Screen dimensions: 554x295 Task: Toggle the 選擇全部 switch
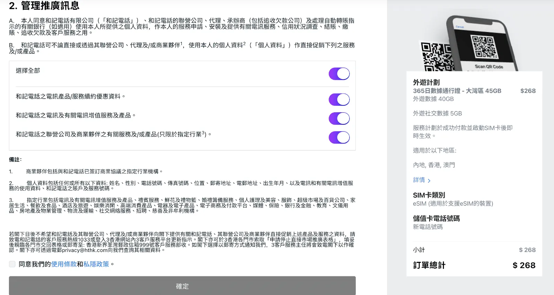pyautogui.click(x=339, y=74)
